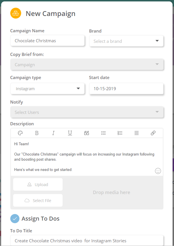Open the emoji picker
The height and width of the screenshot is (246, 174).
(x=158, y=171)
